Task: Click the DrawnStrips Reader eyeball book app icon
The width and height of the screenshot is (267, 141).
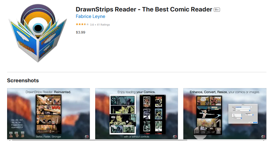Action: [x=38, y=33]
